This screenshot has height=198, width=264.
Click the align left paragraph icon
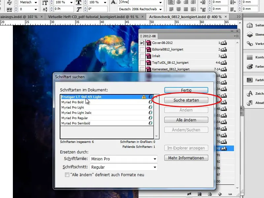[x=171, y=2]
